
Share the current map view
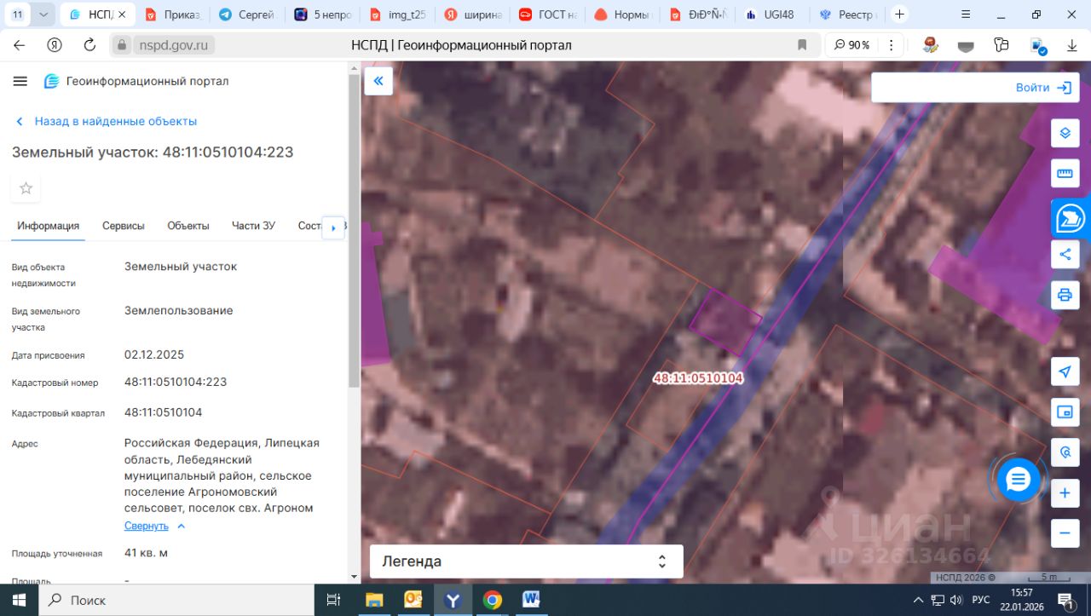coord(1065,253)
